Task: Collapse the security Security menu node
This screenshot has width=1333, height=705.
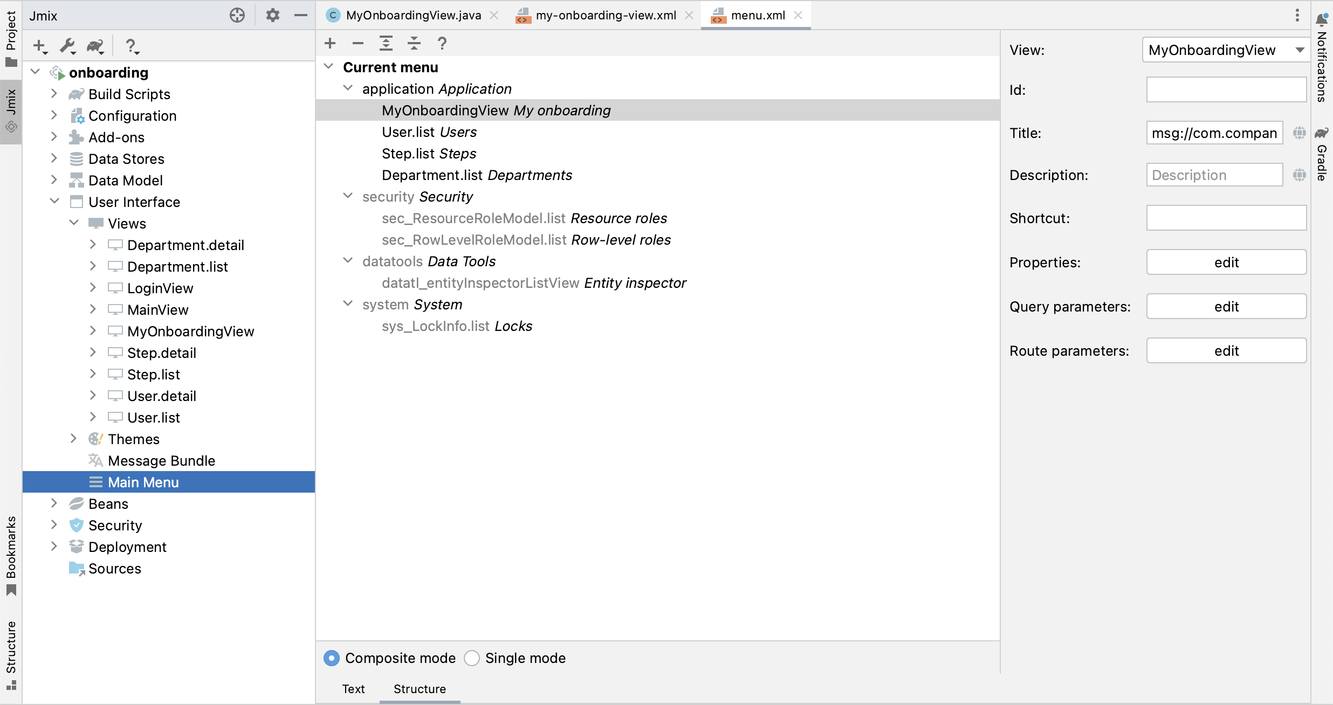Action: 348,196
